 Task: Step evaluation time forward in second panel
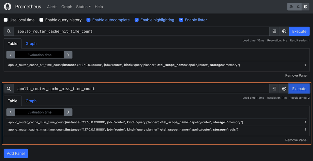(x=68, y=112)
